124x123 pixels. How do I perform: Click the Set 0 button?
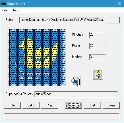pos(31,105)
